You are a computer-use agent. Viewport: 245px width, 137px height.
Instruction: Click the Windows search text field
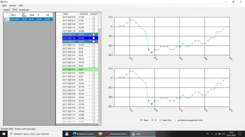pyautogui.click(x=35, y=134)
